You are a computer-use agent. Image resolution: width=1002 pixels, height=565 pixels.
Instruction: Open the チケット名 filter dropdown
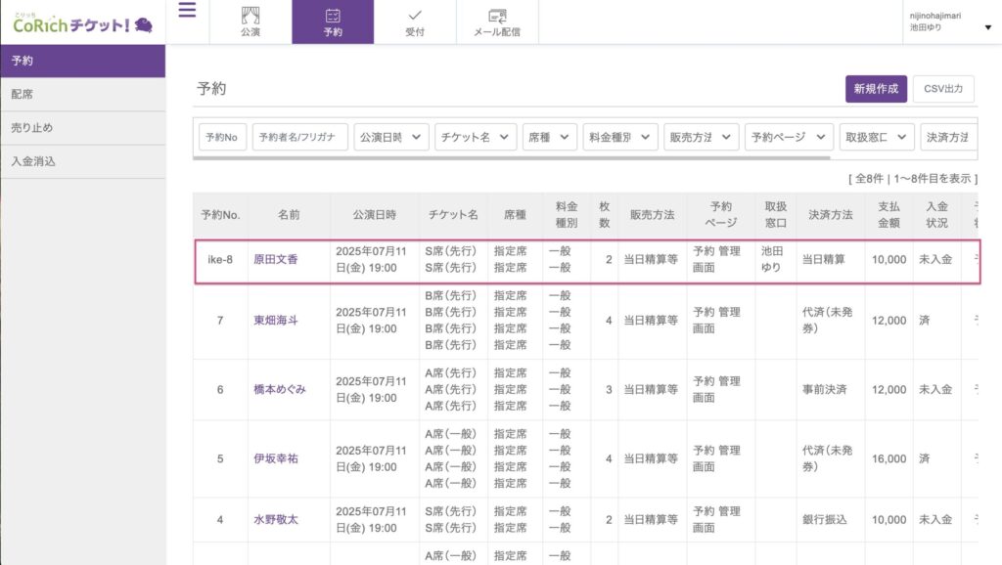476,138
